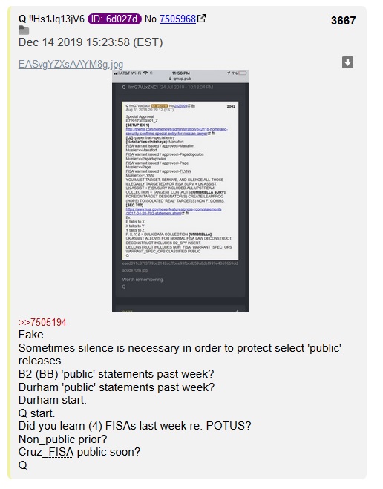Click the lock icon beside qmap.pub
The image size is (383, 489).
tap(170, 79)
